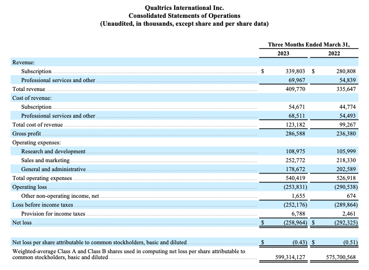Click the 'General and administrative' label

(x=53, y=169)
